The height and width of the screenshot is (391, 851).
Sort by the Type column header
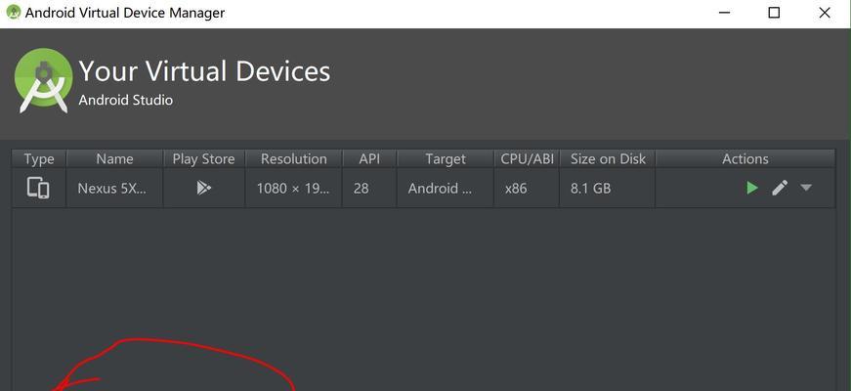click(x=39, y=159)
